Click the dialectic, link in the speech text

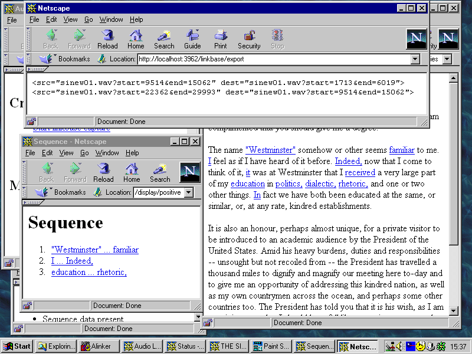(x=320, y=183)
